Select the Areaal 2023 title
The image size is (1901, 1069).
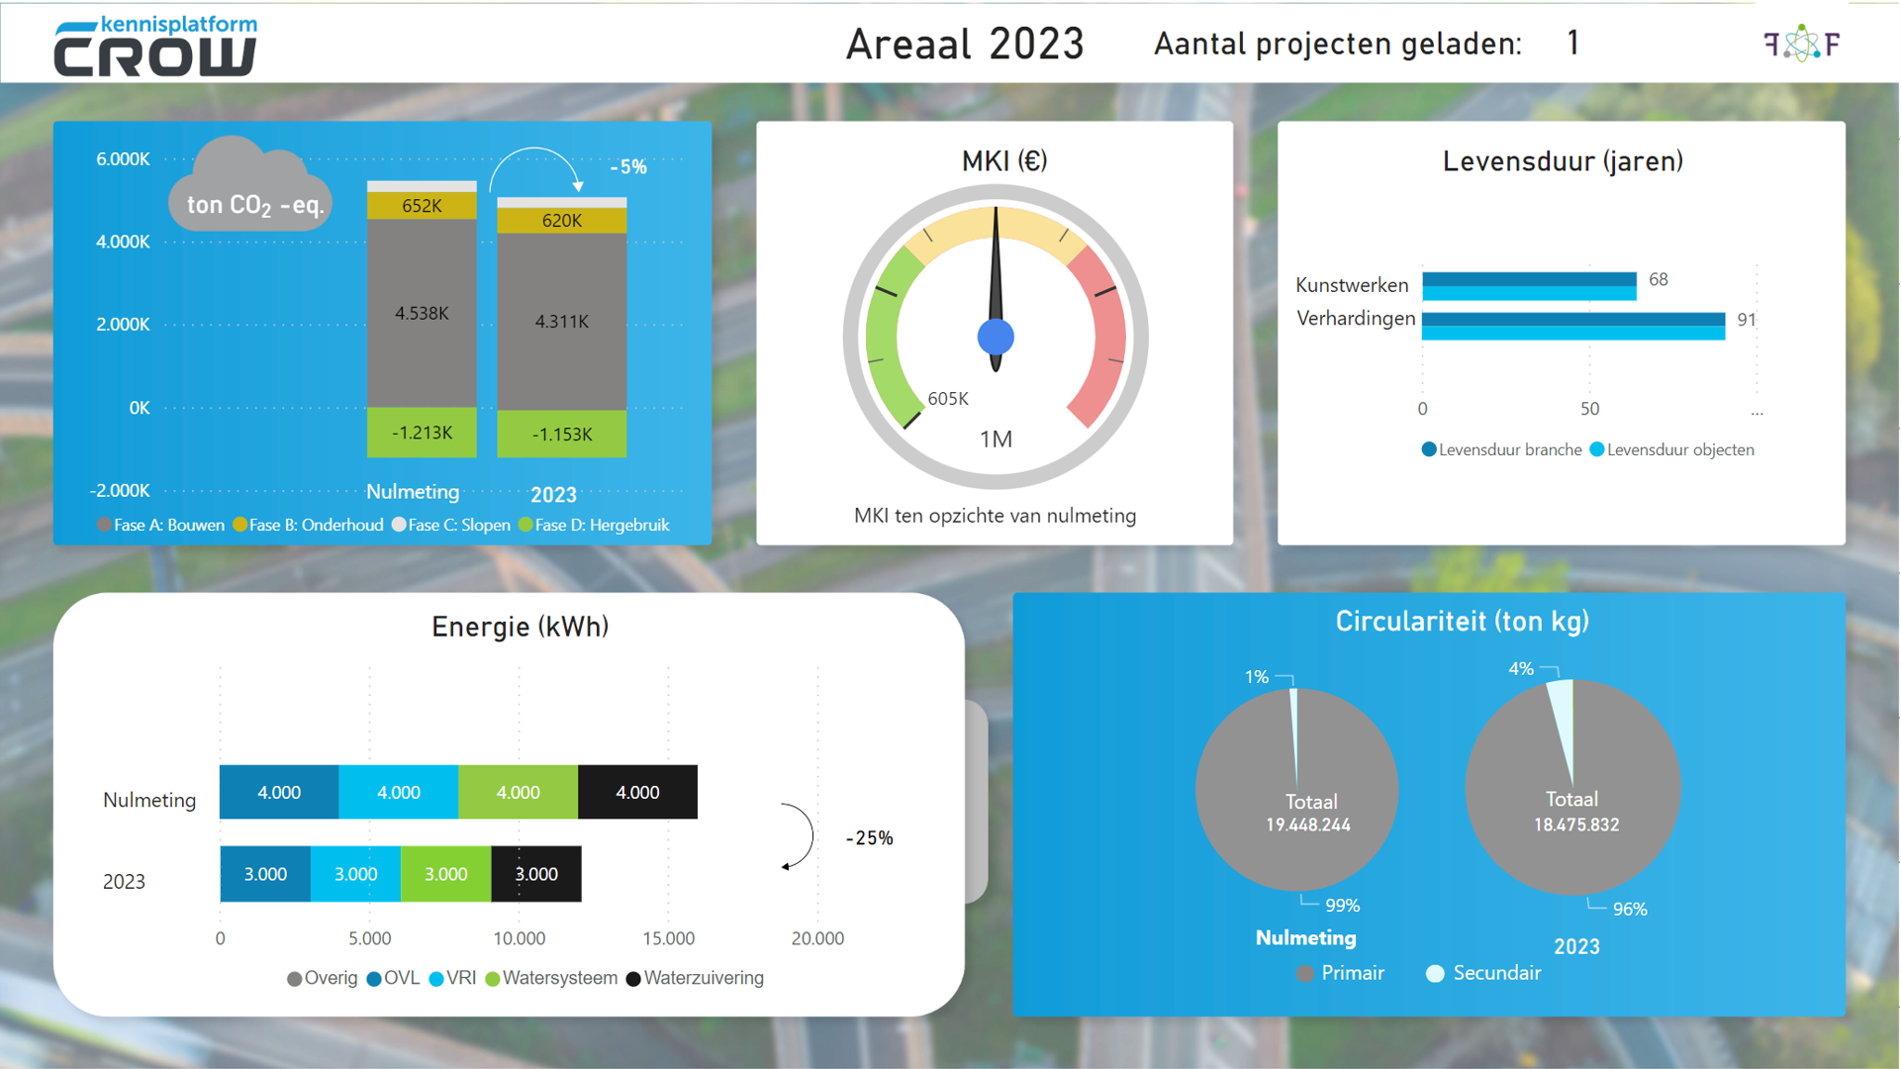(x=965, y=44)
